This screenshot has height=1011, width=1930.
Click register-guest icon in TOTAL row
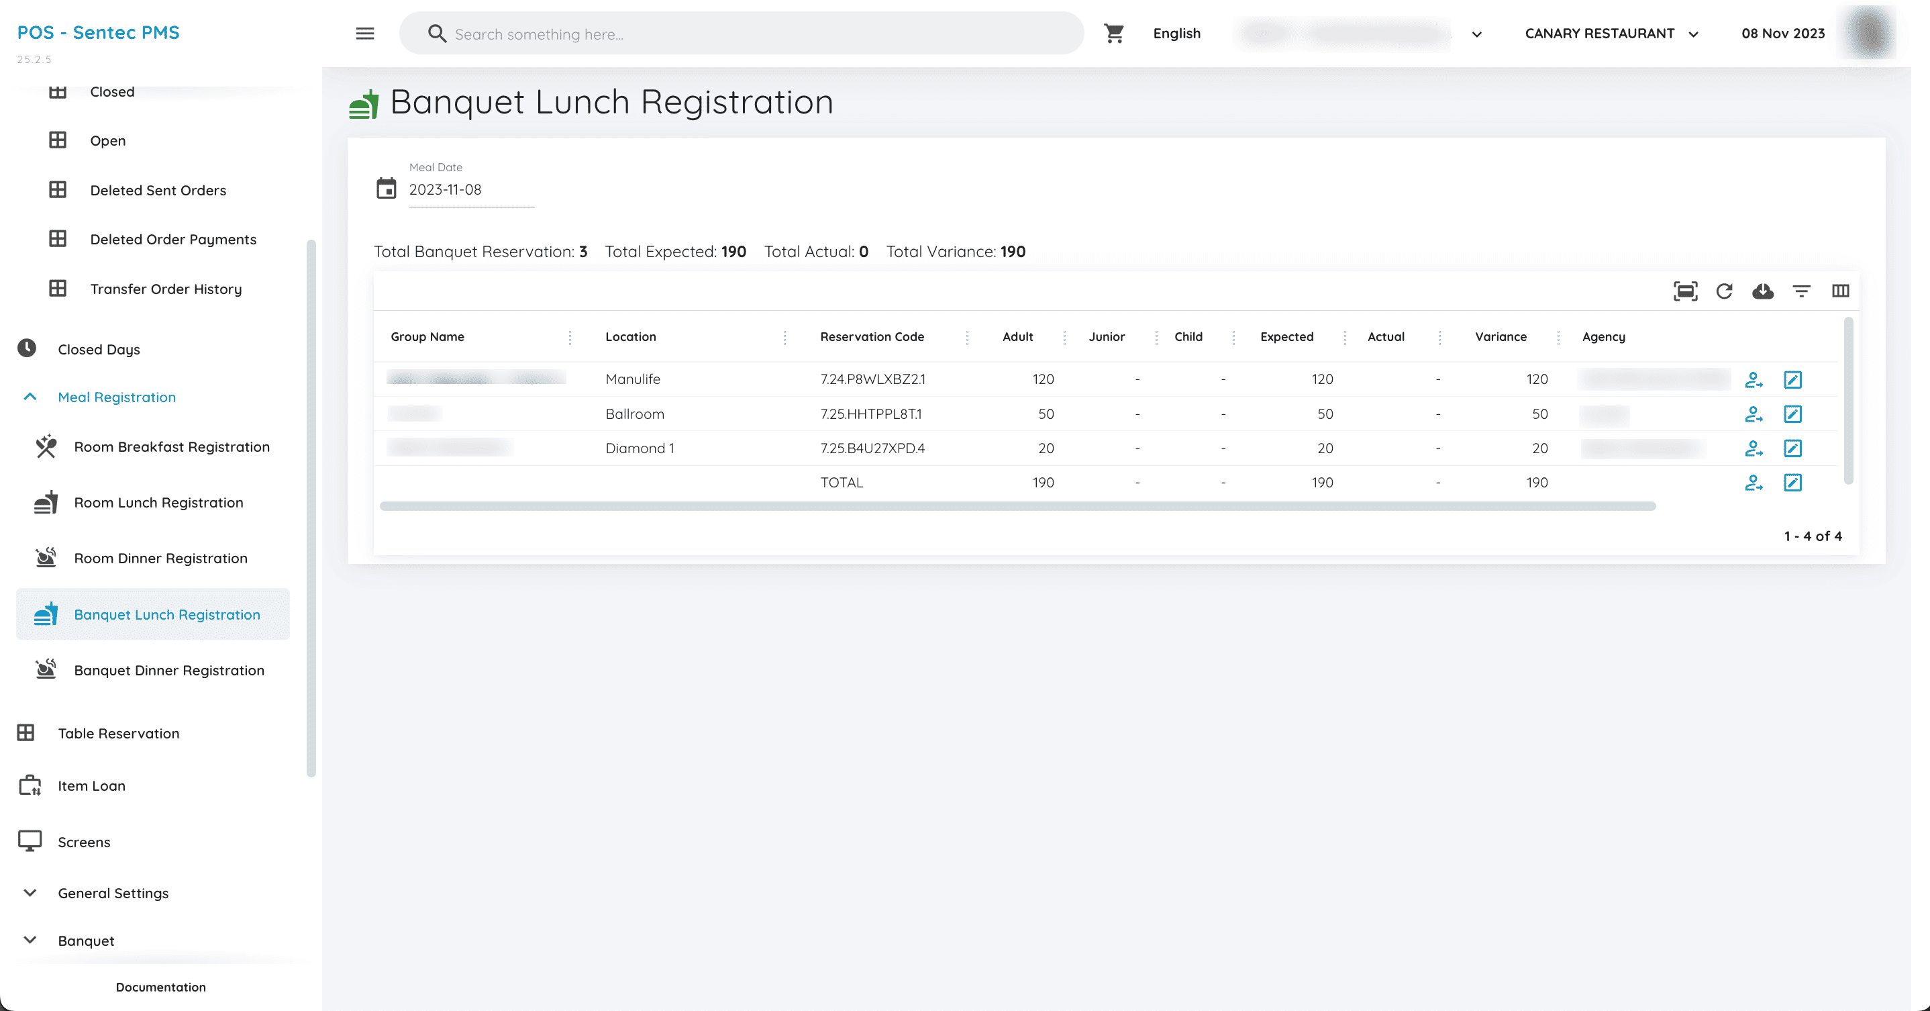pyautogui.click(x=1754, y=483)
